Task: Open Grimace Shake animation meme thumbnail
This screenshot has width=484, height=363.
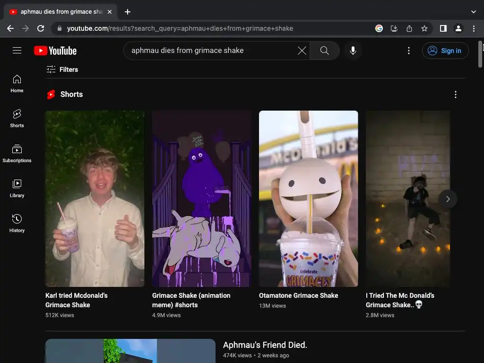Action: coord(201,199)
